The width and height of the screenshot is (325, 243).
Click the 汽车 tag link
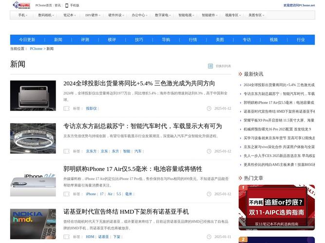coord(138,151)
